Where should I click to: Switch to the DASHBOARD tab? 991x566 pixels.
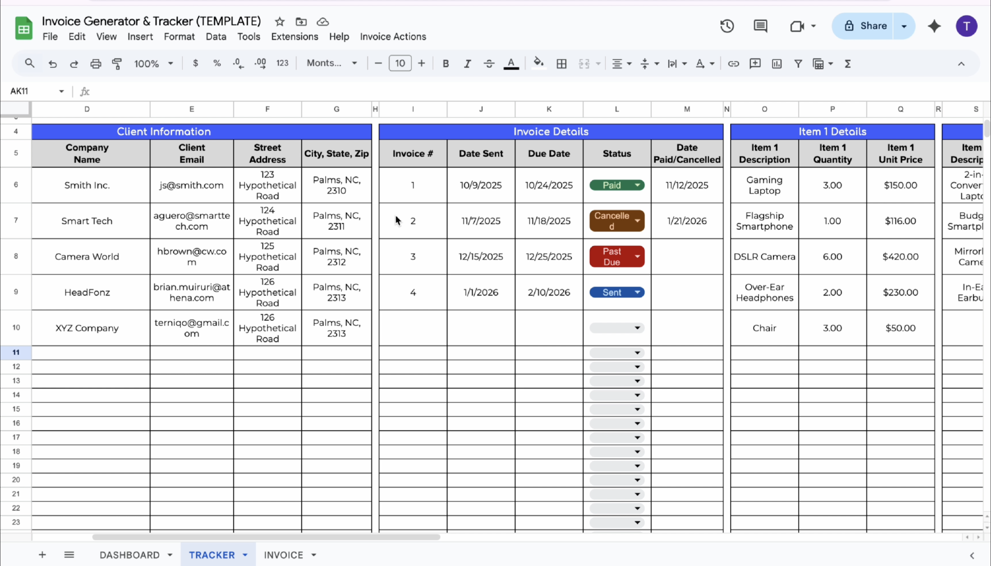130,555
